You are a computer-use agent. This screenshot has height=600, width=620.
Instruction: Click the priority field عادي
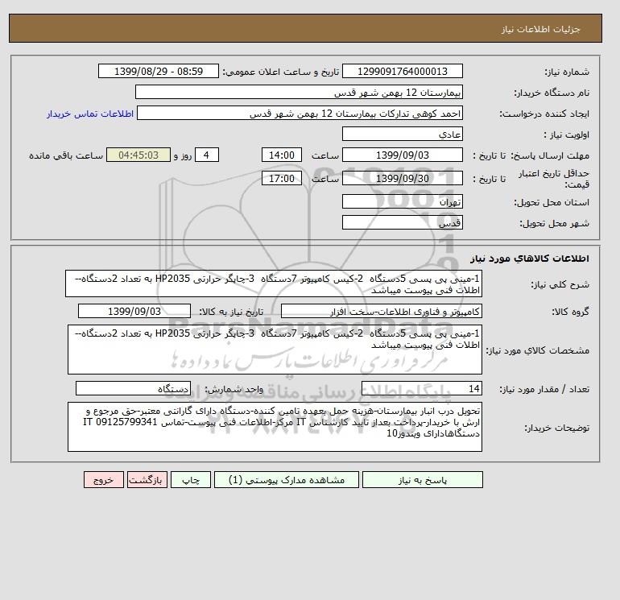tap(402, 134)
